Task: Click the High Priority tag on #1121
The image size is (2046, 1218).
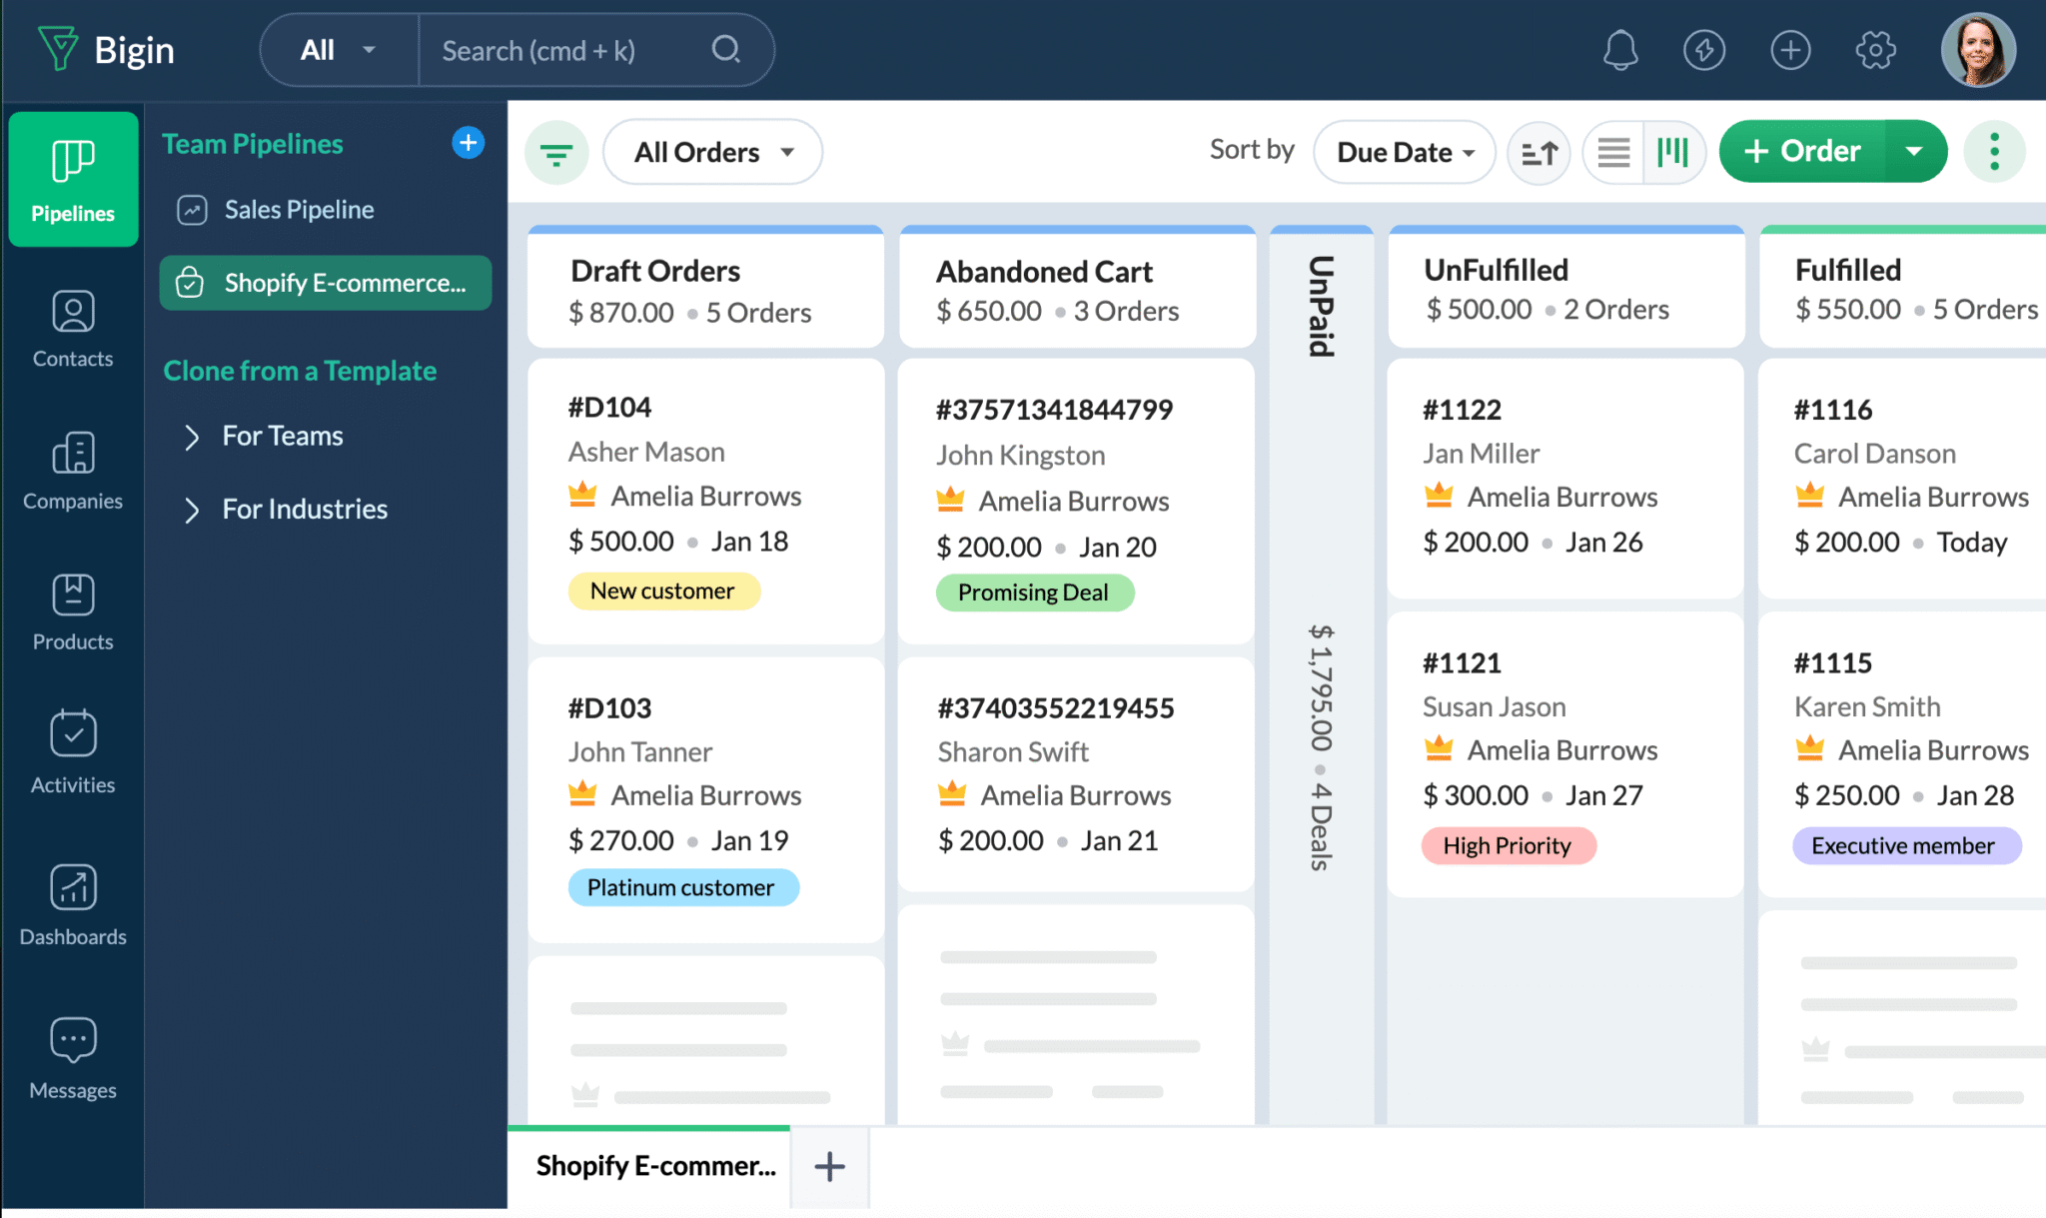Action: point(1507,846)
